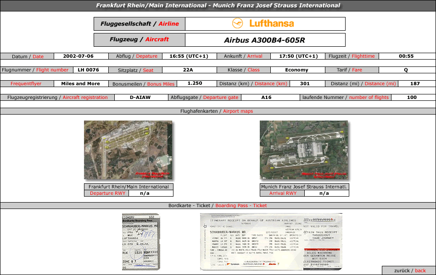The image size is (436, 275).
Task: Click the Flugzeug / Aircraft label
Action: click(x=140, y=40)
